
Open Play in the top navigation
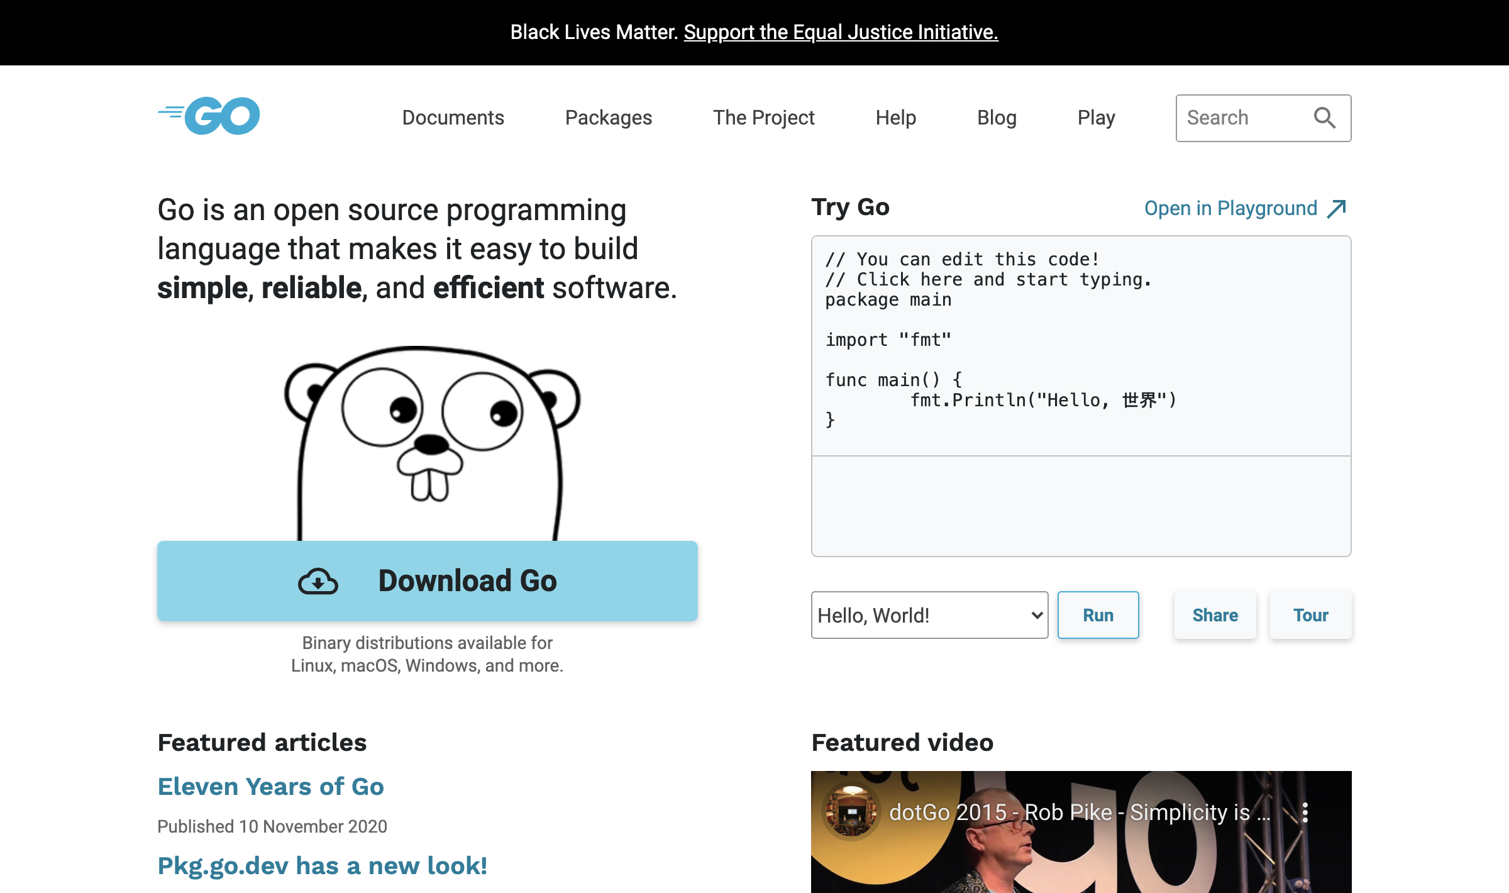[x=1096, y=118]
